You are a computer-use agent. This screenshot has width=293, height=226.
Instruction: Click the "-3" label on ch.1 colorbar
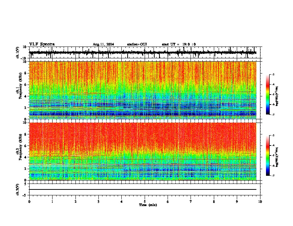click(273, 74)
